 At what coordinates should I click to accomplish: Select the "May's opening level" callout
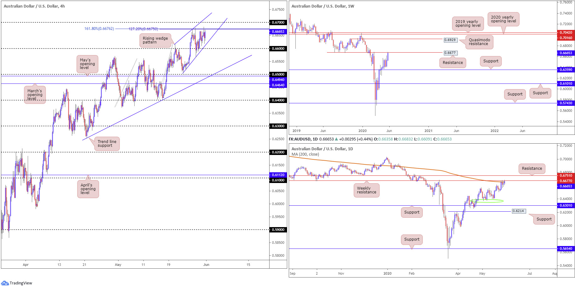(x=87, y=64)
